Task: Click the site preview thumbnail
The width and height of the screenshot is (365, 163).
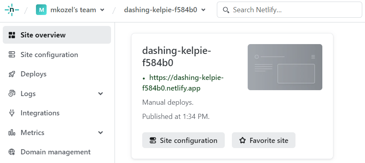Action: tap(285, 67)
